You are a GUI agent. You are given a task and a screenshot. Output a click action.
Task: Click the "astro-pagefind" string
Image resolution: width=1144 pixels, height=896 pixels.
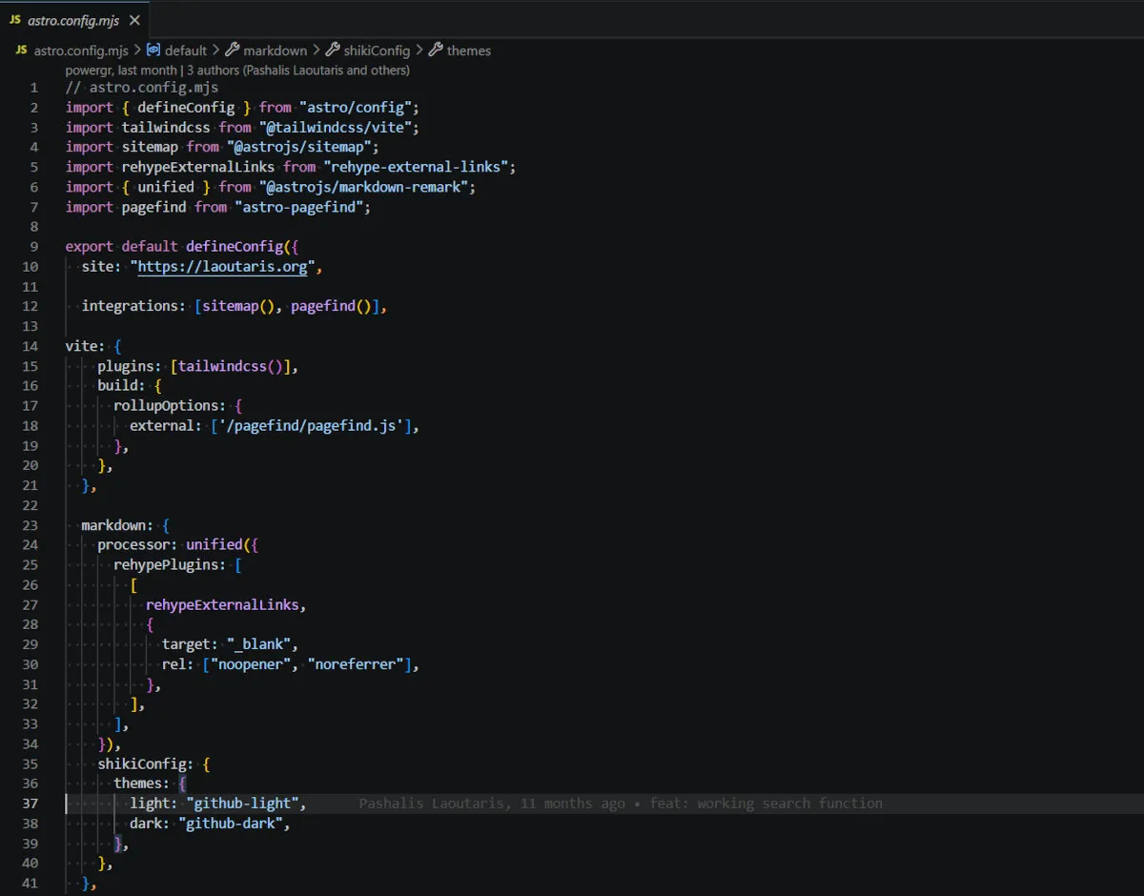298,207
